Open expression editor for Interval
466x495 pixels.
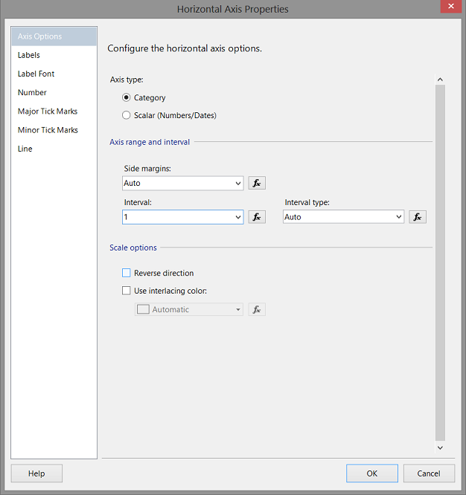pos(257,217)
